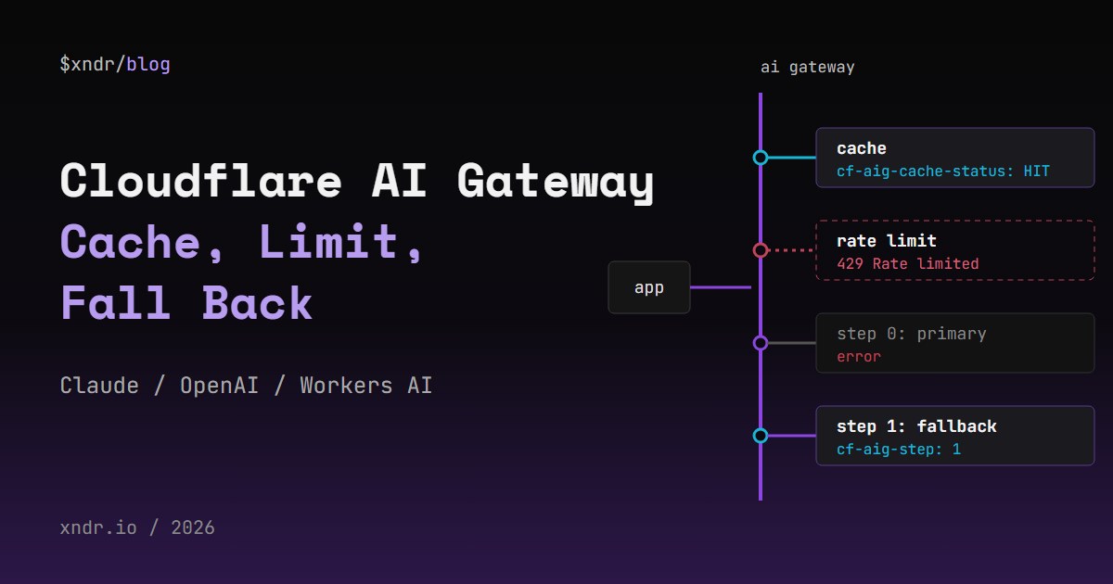Click the $xndr/blog logo text
Image resolution: width=1113 pixels, height=584 pixels.
pyautogui.click(x=115, y=64)
